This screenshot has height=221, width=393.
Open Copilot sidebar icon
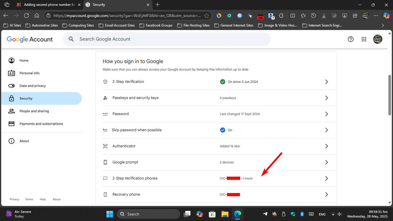coord(387,15)
